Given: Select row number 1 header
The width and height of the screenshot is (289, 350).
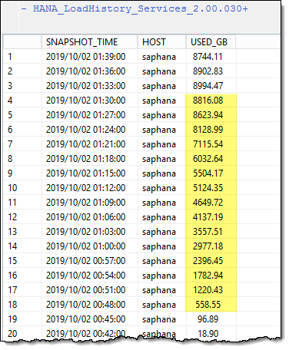Looking at the screenshot, I should click(x=22, y=56).
